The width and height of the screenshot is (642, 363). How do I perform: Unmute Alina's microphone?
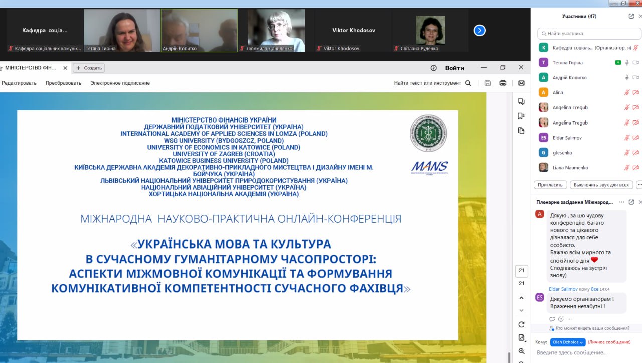627,92
